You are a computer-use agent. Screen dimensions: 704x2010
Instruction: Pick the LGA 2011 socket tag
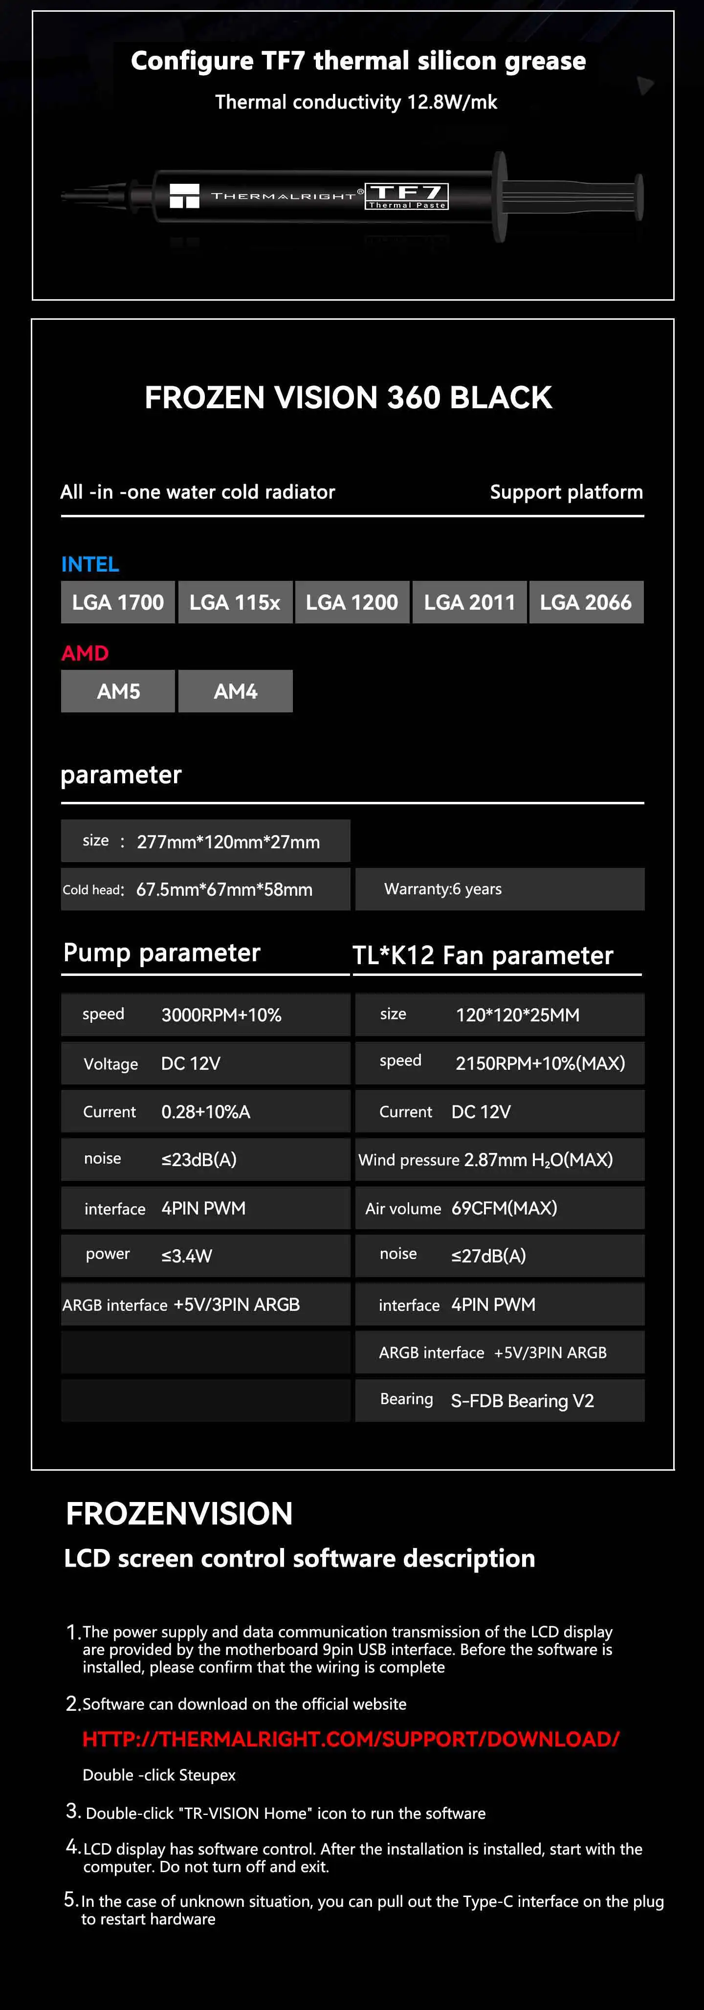(x=469, y=602)
